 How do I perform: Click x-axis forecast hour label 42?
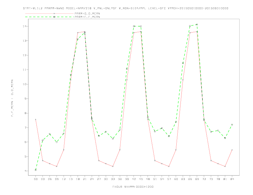(134, 179)
